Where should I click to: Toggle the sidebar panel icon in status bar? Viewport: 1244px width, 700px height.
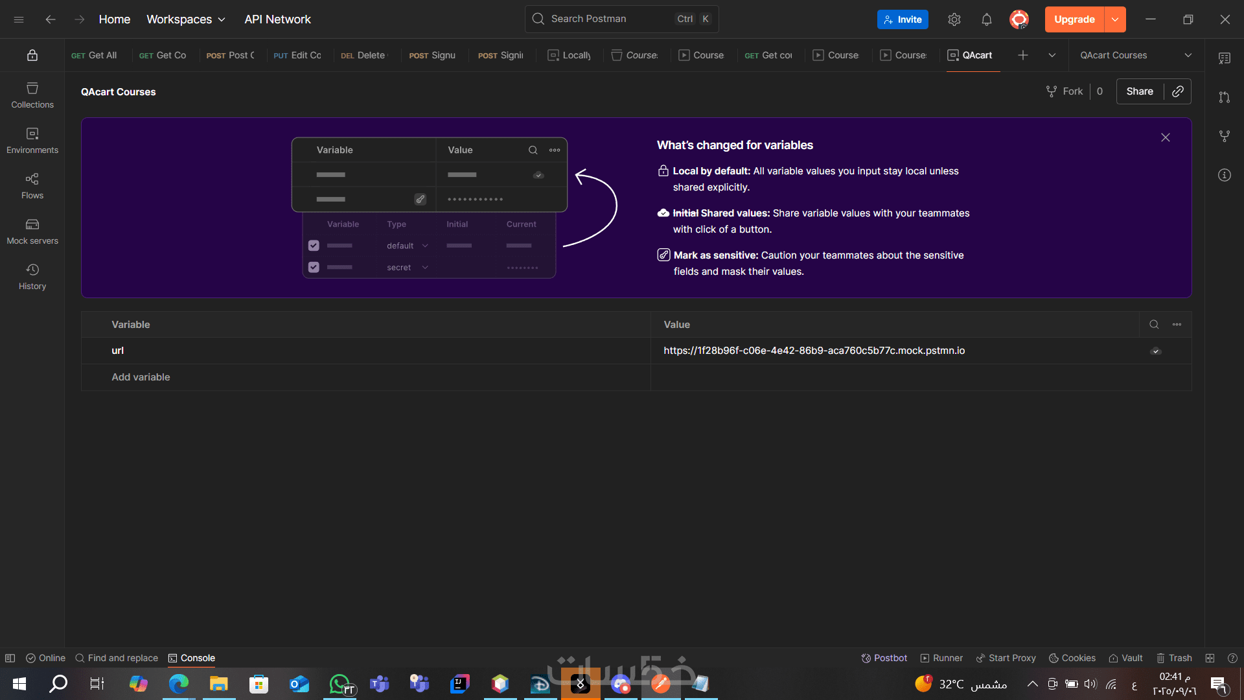(10, 658)
